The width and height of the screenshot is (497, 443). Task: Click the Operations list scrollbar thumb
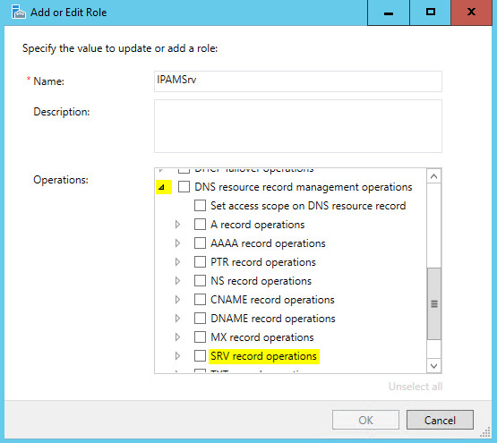434,304
